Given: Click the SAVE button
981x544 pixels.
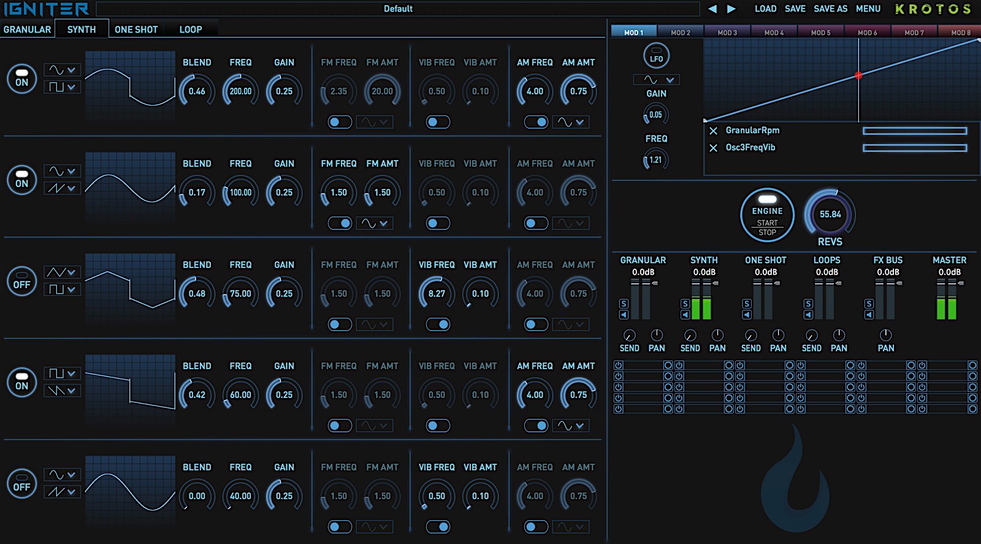Looking at the screenshot, I should pyautogui.click(x=795, y=9).
